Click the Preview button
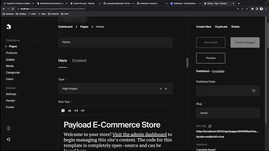The image size is (269, 151). (x=211, y=58)
